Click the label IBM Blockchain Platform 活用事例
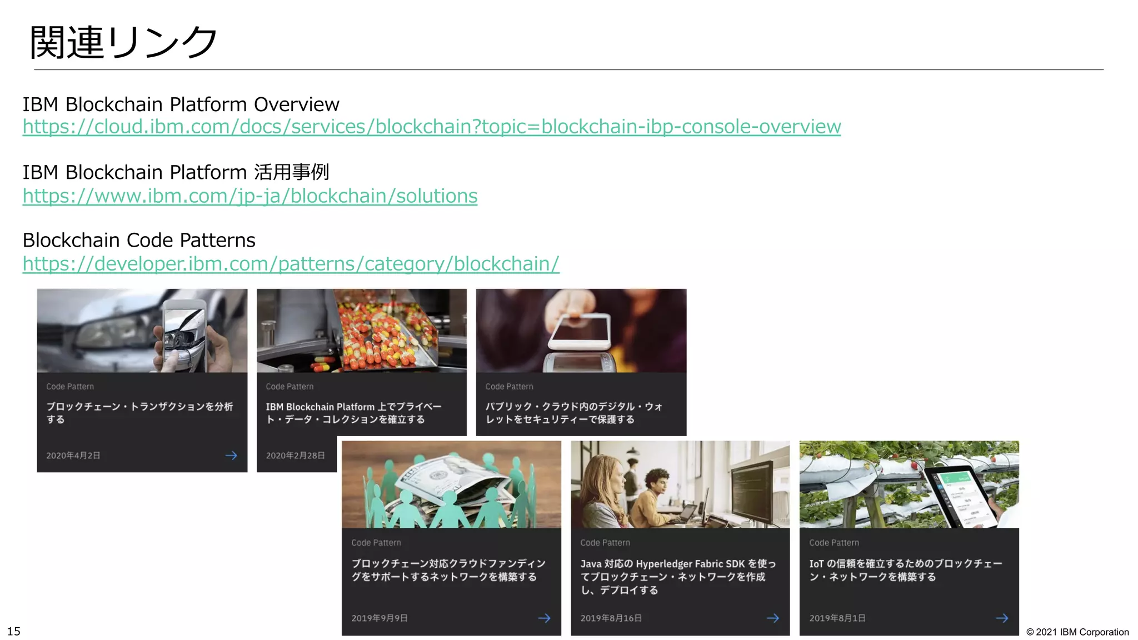The width and height of the screenshot is (1138, 640). pyautogui.click(x=176, y=172)
